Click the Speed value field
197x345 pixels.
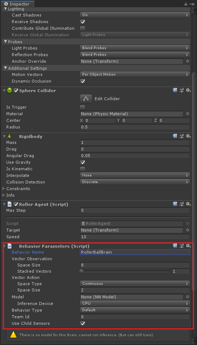pyautogui.click(x=135, y=237)
